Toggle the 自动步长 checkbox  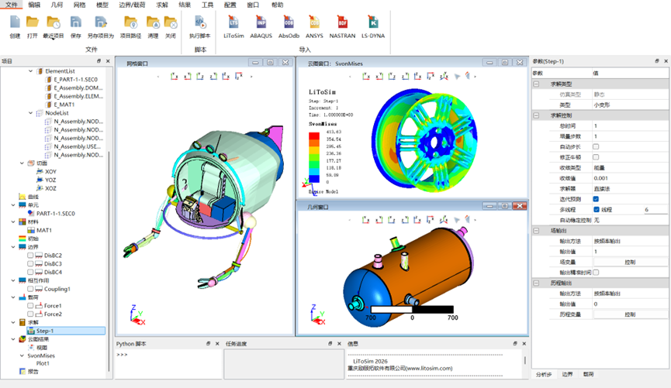coord(596,146)
